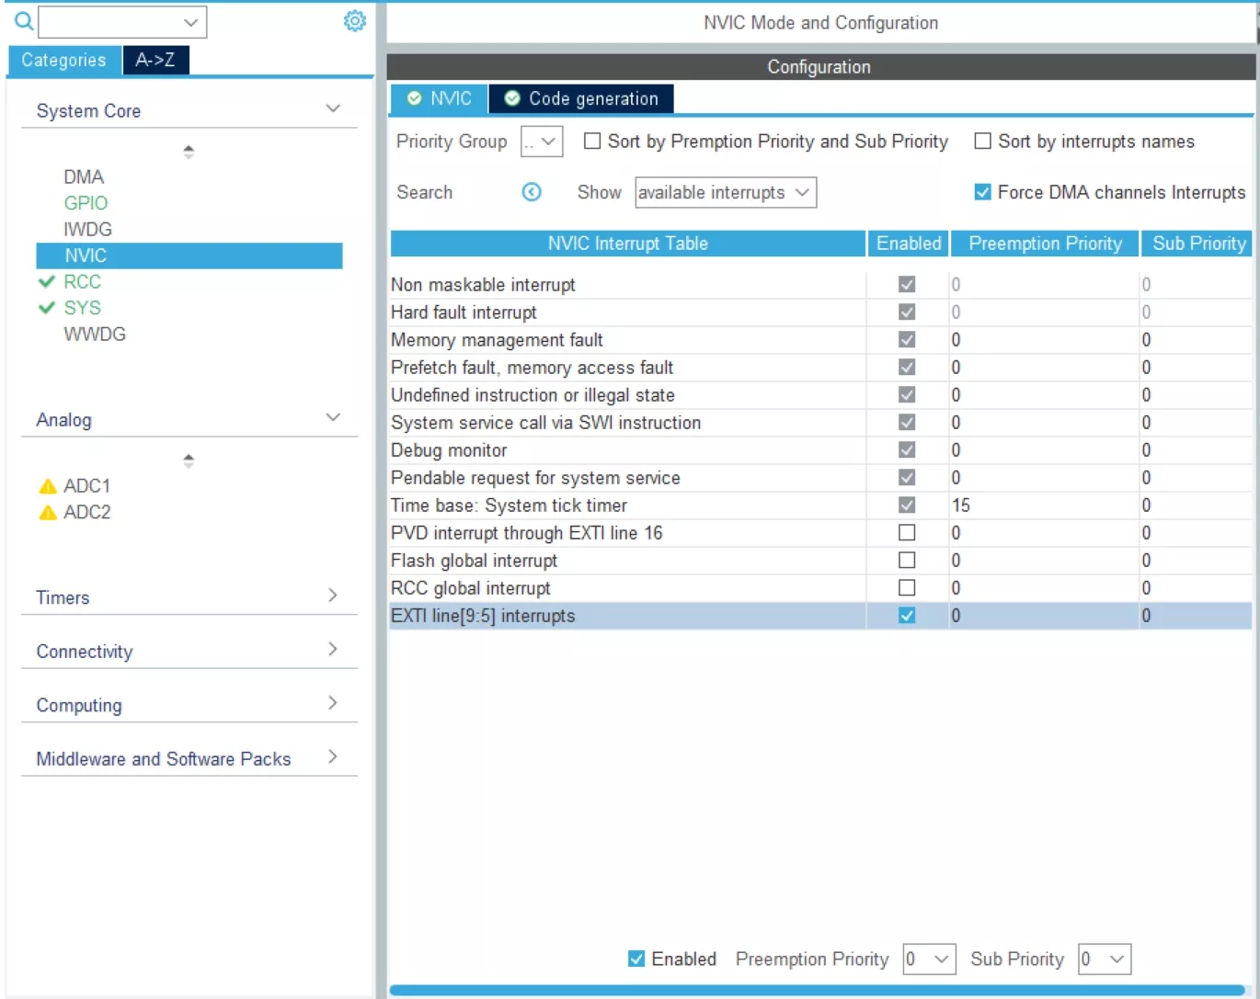Click the ADC2 warning triangle icon
The width and height of the screenshot is (1260, 999).
(x=48, y=513)
